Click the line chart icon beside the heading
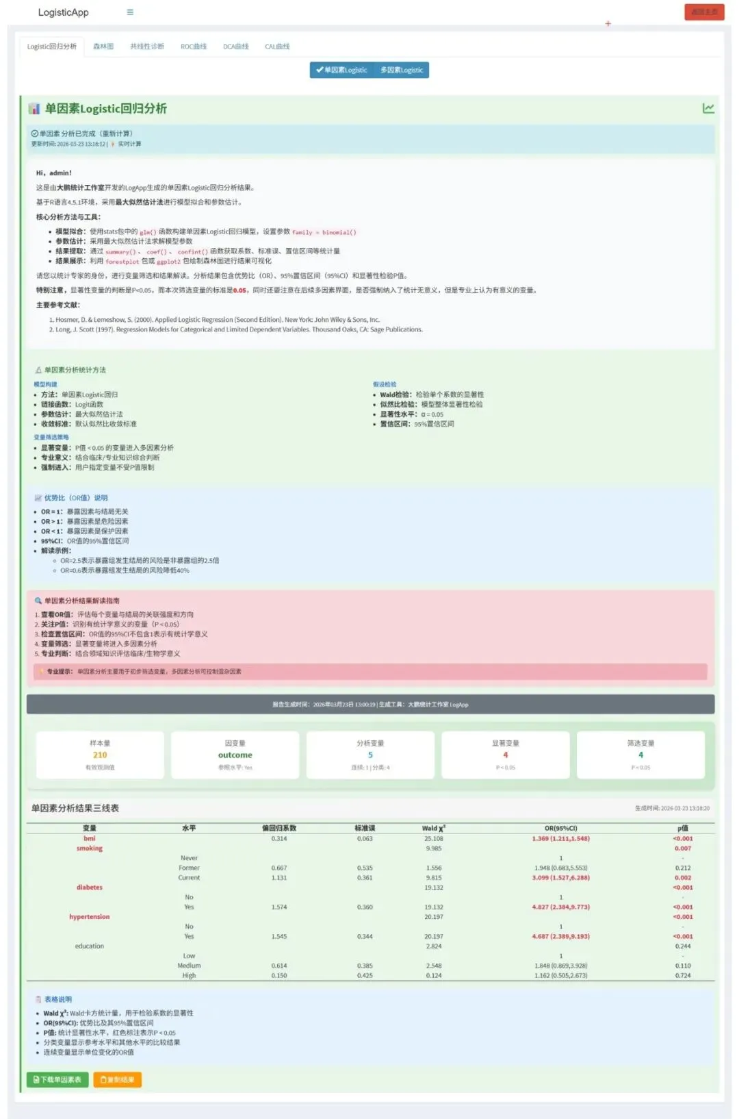Image resolution: width=739 pixels, height=1119 pixels. (x=708, y=108)
